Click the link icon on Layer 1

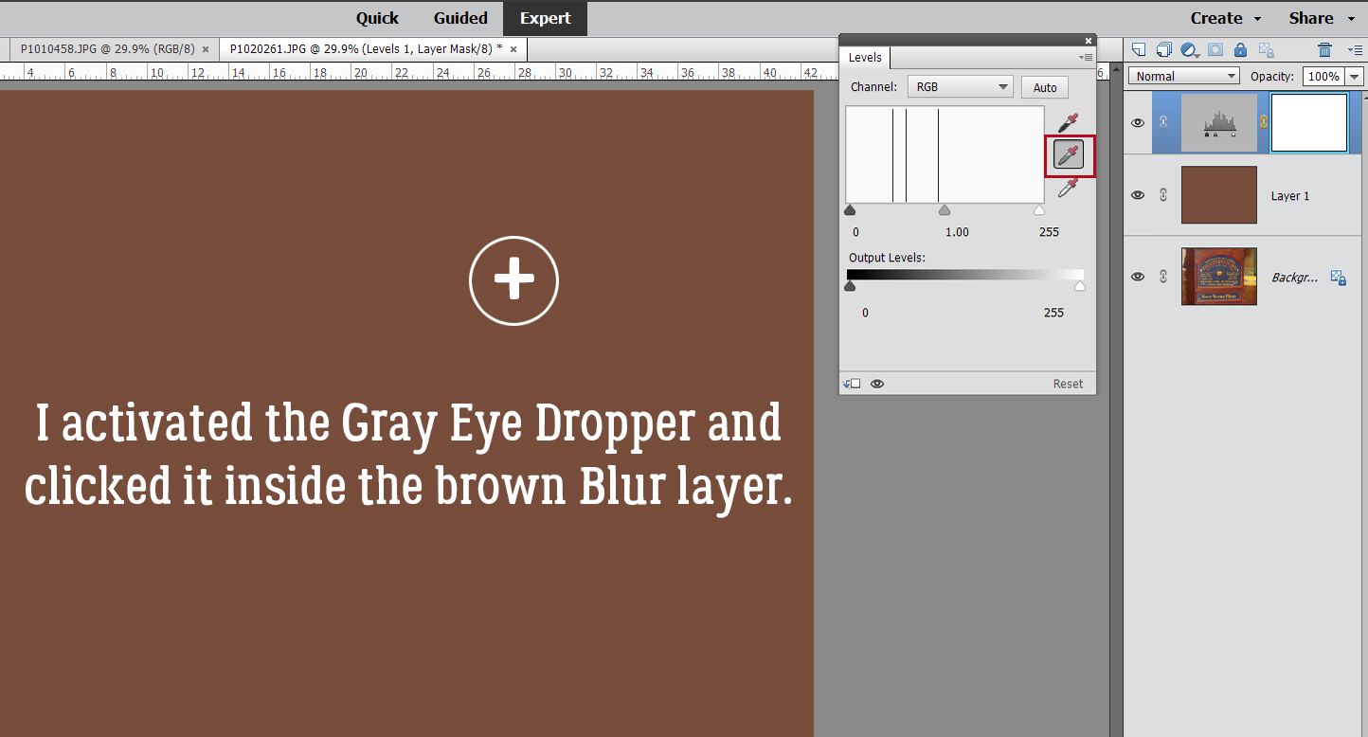coord(1163,195)
